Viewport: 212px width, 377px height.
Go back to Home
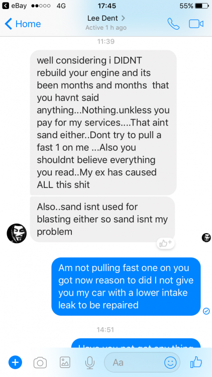pyautogui.click(x=23, y=24)
